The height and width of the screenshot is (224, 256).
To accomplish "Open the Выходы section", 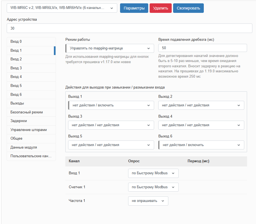I will pos(31,103).
